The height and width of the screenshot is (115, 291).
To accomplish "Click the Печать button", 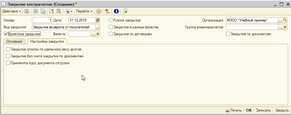I will click(x=233, y=110).
